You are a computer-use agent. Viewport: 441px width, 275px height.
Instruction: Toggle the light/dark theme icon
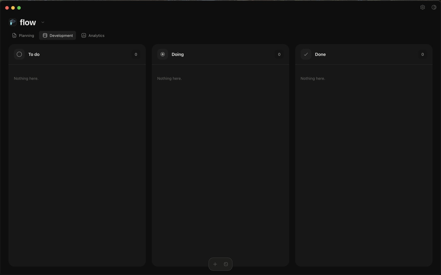(x=434, y=7)
